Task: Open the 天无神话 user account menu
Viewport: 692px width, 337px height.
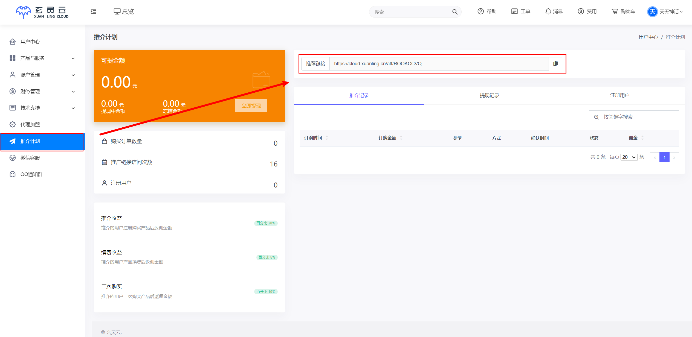Action: click(x=665, y=12)
